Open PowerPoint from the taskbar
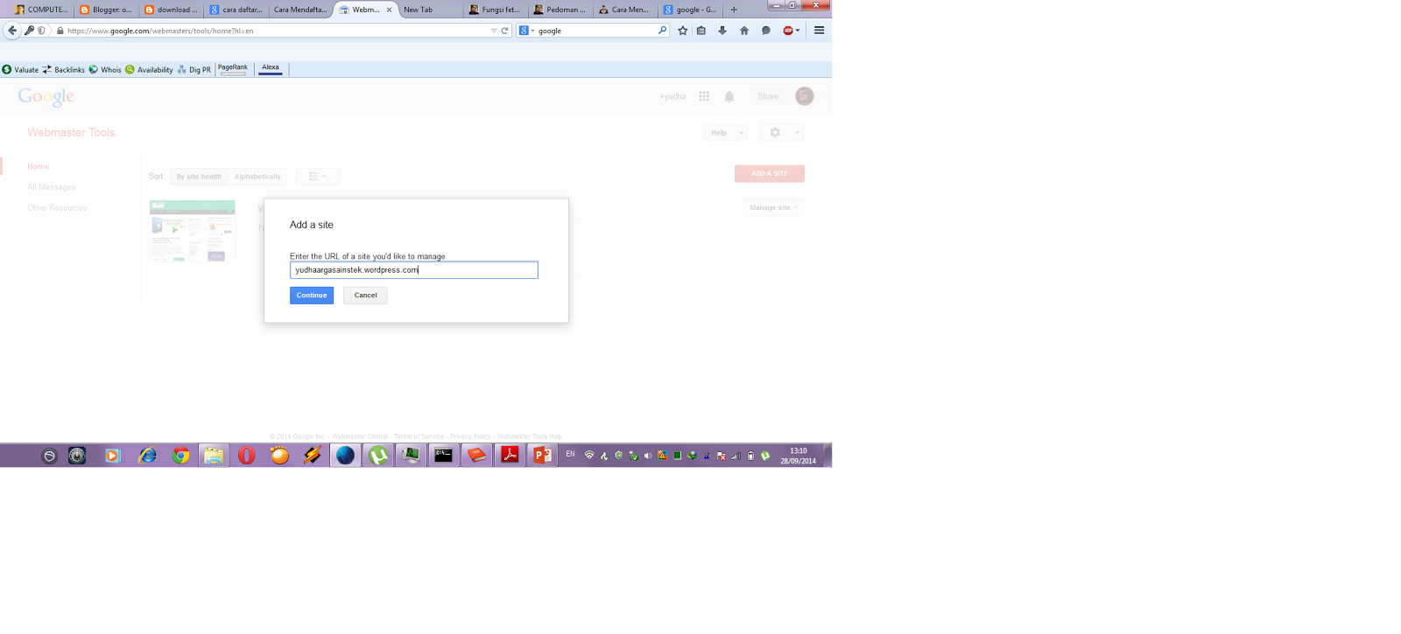 pos(542,456)
